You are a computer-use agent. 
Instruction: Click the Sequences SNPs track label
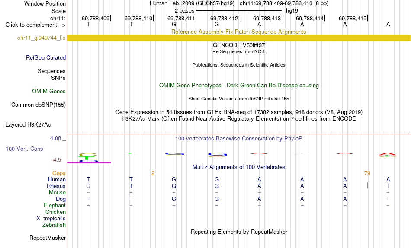click(x=51, y=75)
